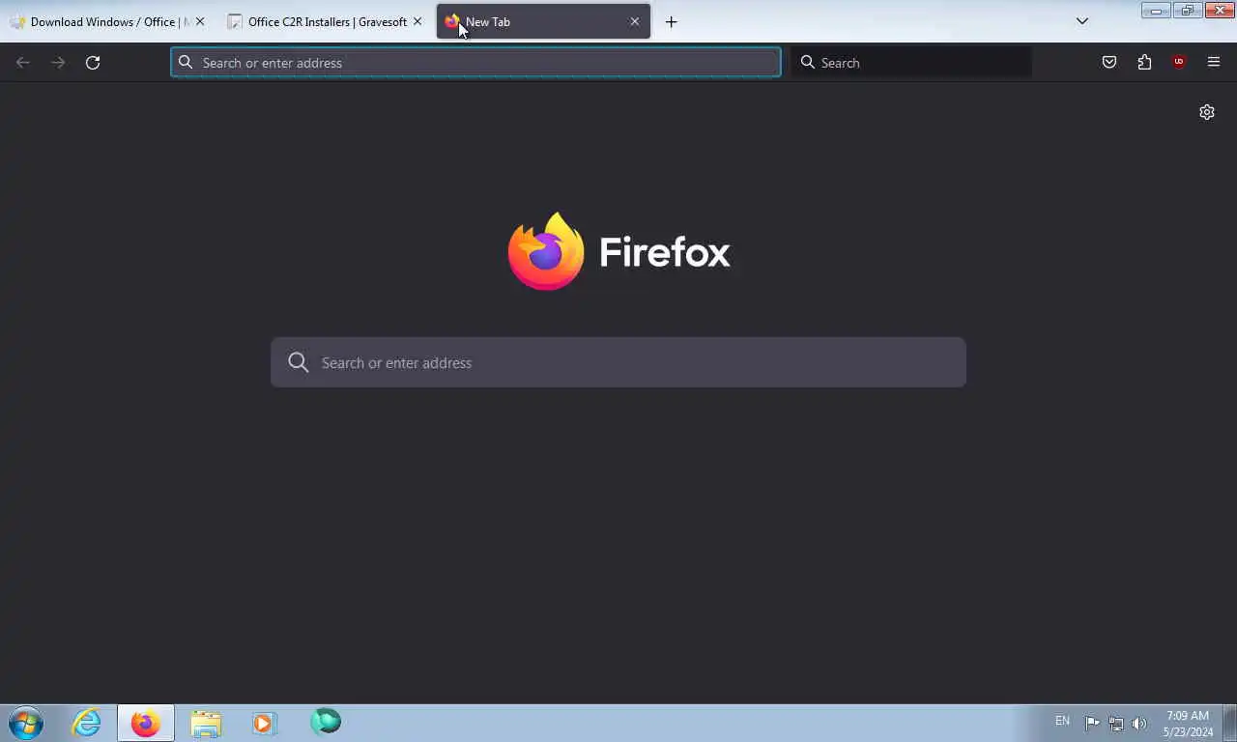1237x742 pixels.
Task: Close the Download Windows / Office tab
Action: point(200,21)
